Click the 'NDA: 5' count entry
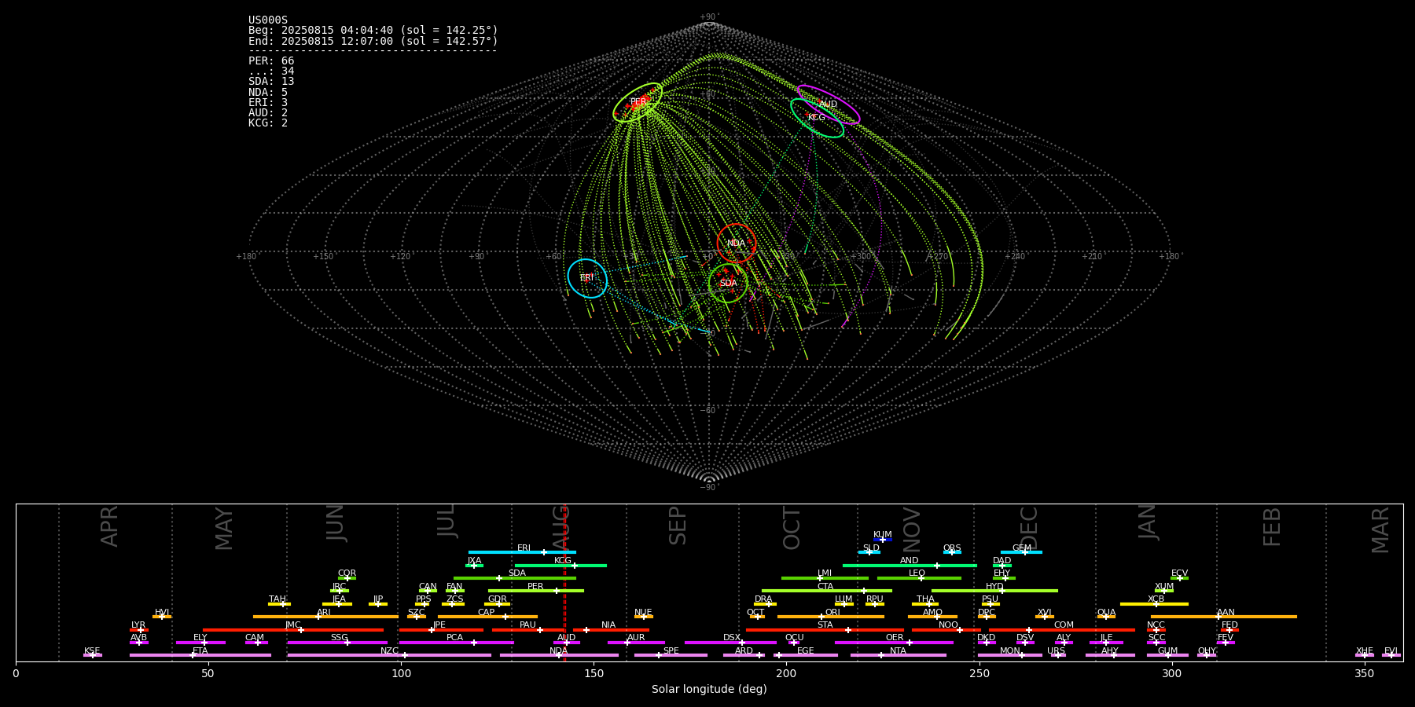The width and height of the screenshot is (1415, 707). (x=268, y=93)
